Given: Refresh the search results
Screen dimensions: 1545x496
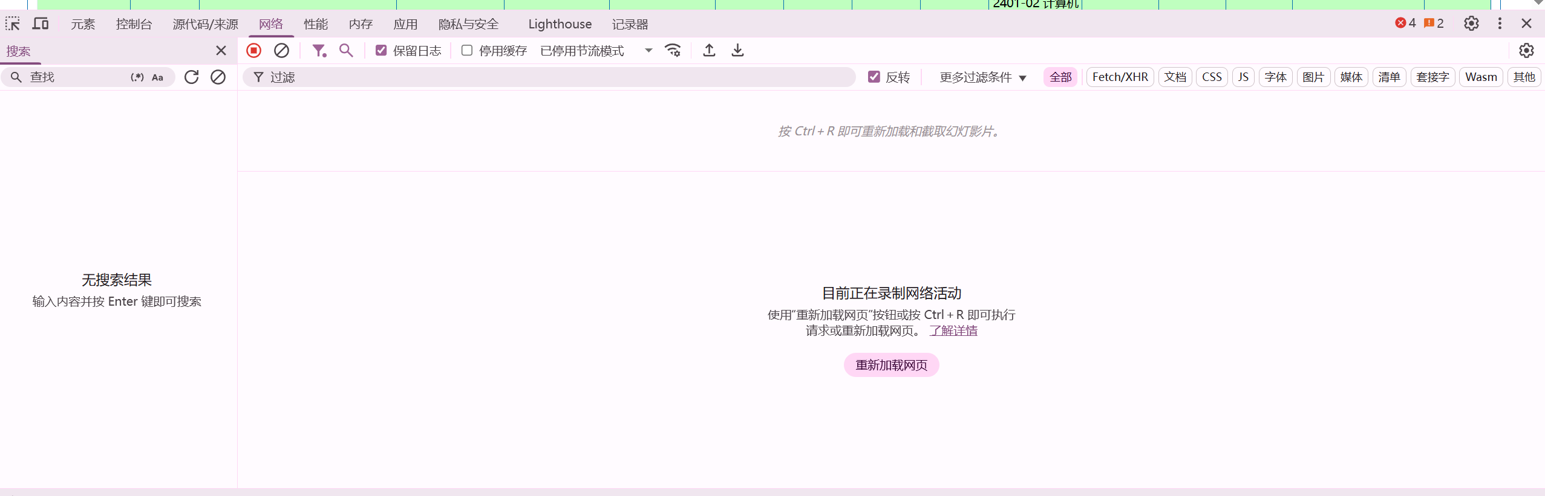Looking at the screenshot, I should click(192, 77).
